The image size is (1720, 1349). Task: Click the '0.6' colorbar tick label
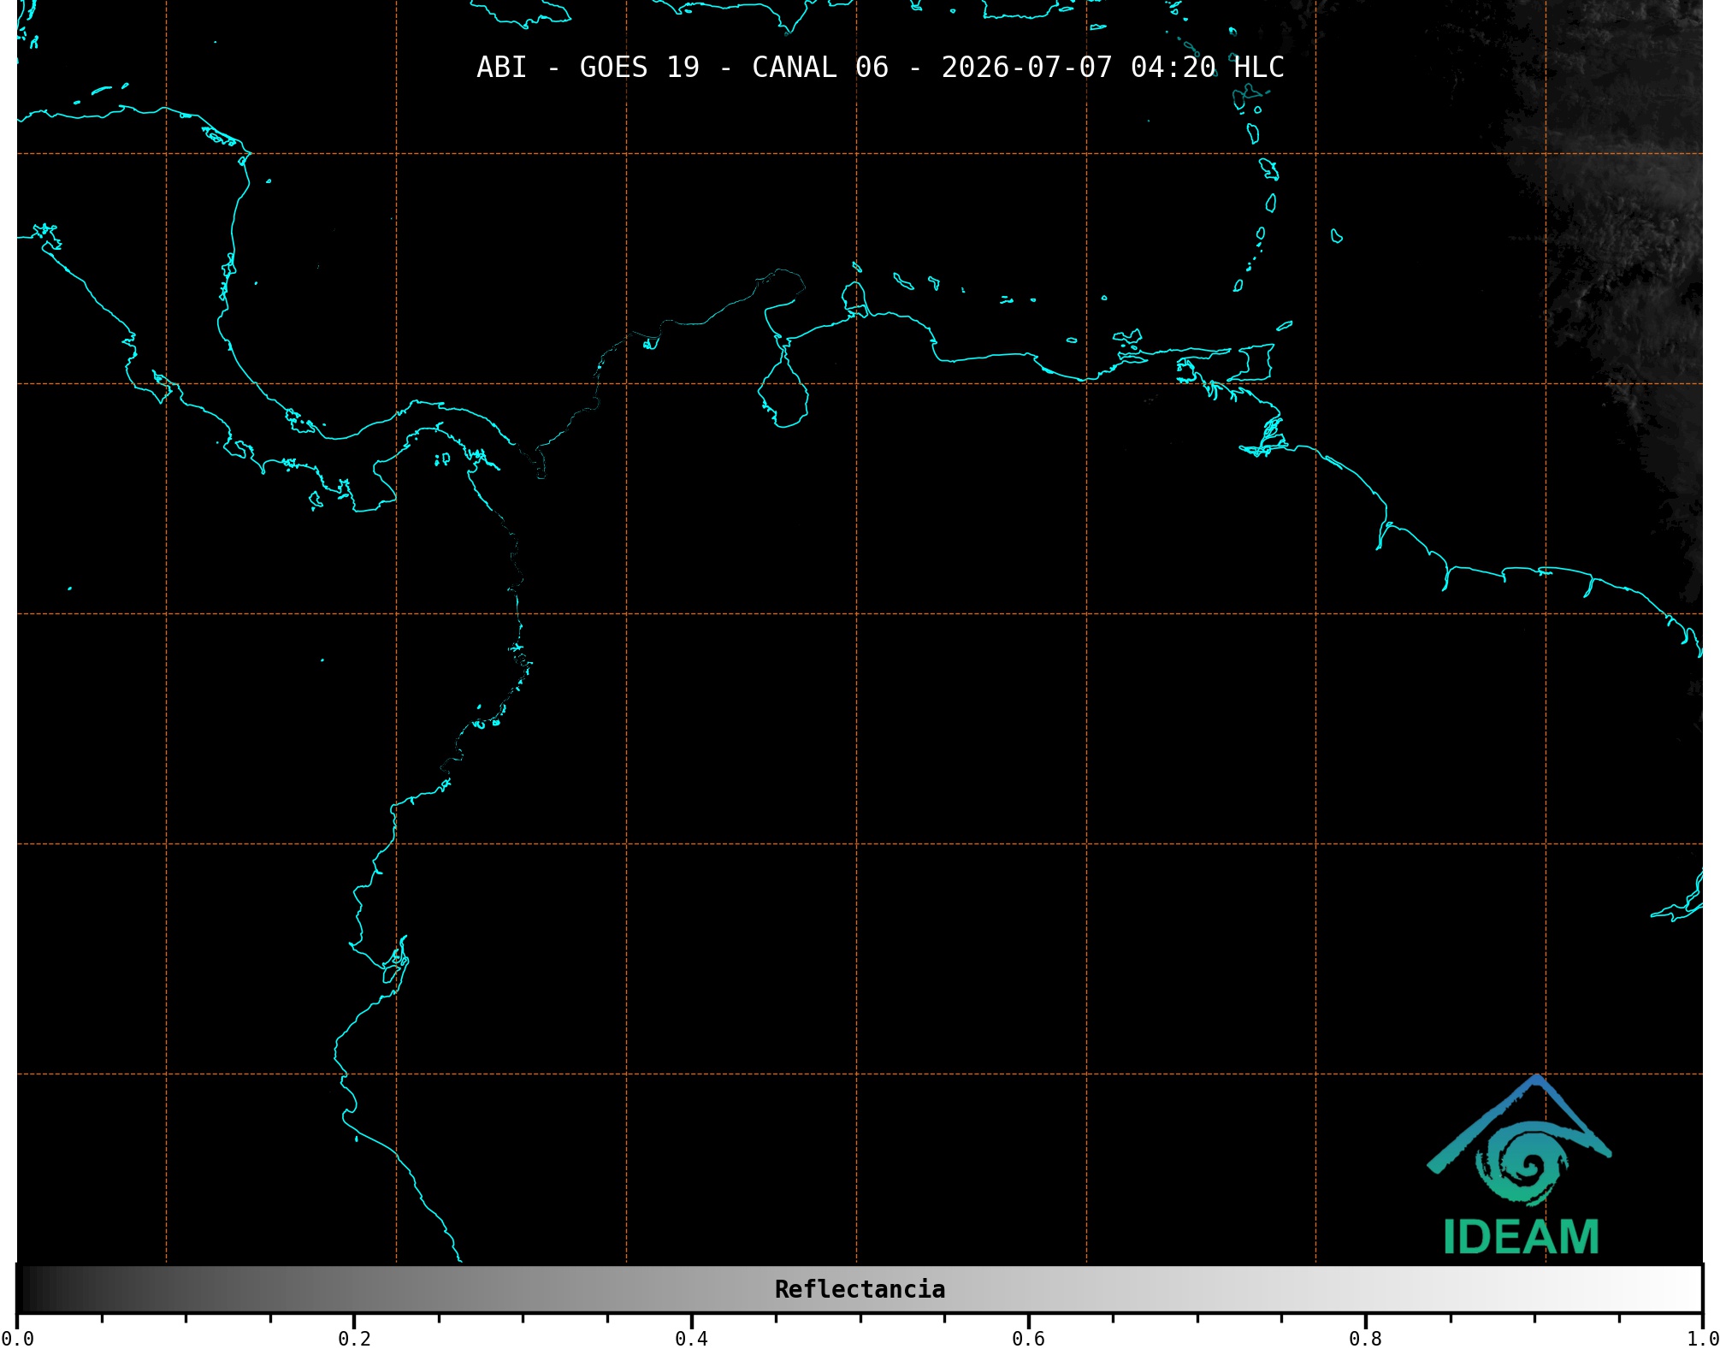[1028, 1339]
